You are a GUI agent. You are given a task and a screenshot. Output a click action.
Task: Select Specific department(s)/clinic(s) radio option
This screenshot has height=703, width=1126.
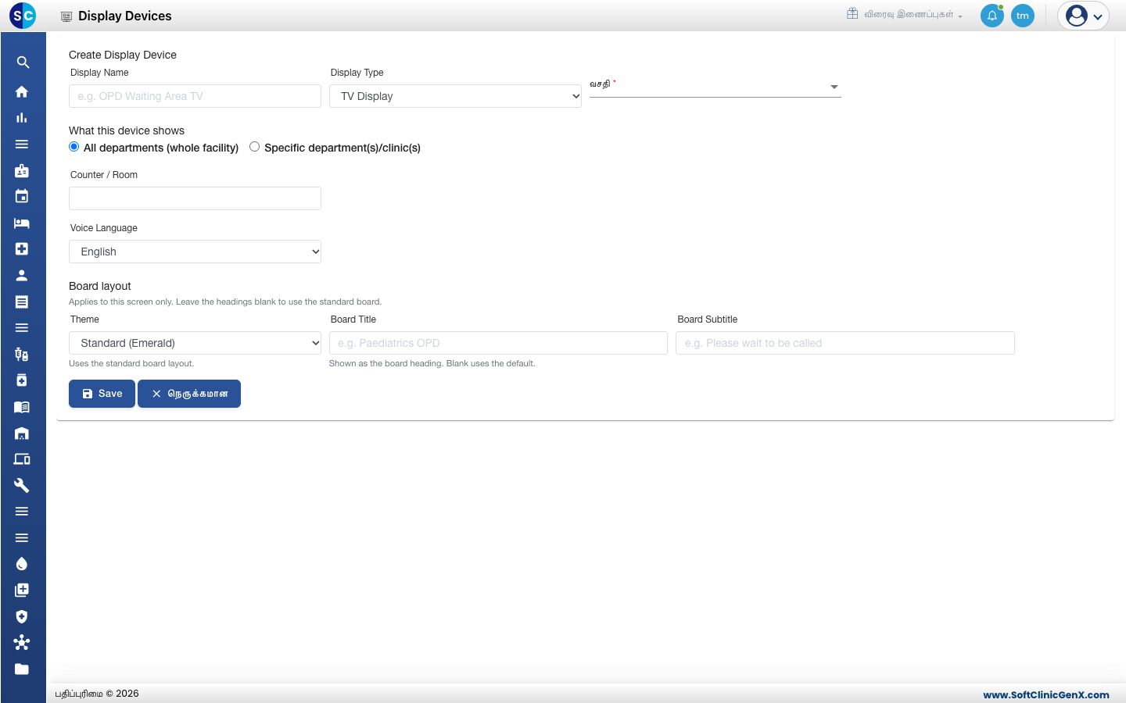254,147
